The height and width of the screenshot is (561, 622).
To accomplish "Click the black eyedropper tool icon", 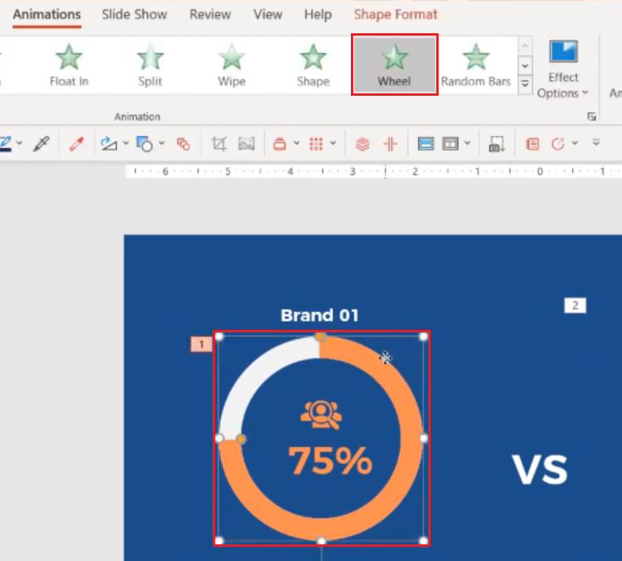I will [x=41, y=144].
